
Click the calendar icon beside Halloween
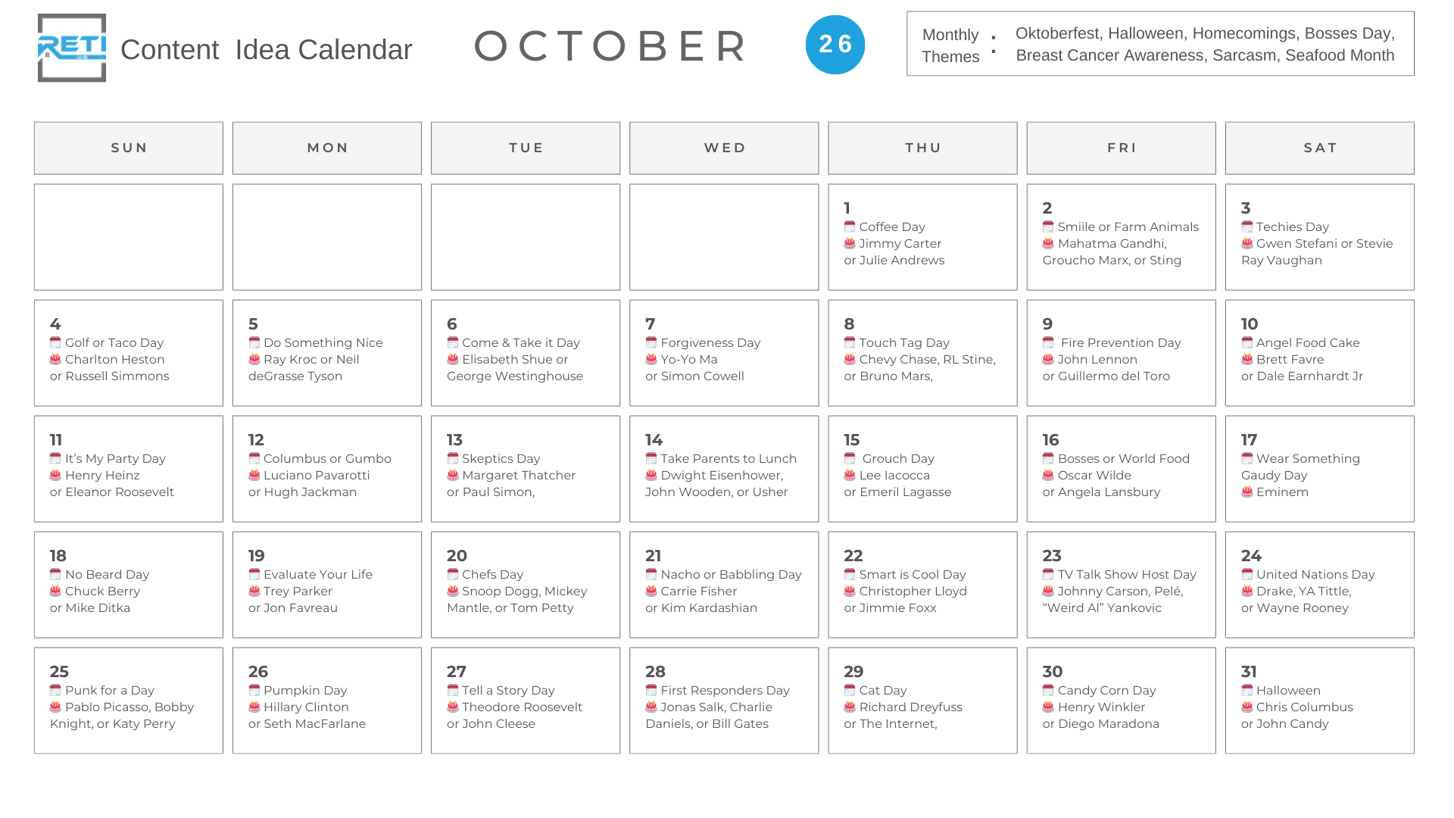pos(1247,690)
